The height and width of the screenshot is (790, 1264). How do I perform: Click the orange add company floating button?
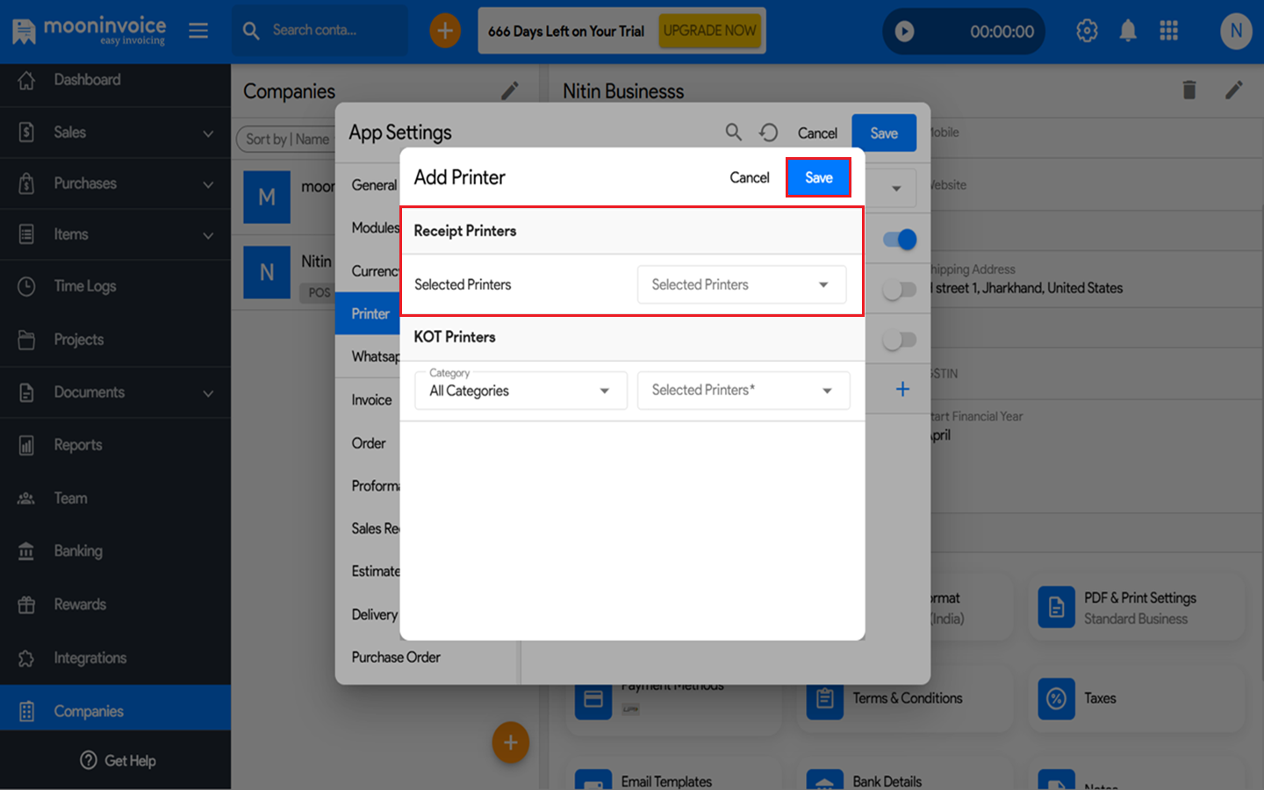point(511,743)
